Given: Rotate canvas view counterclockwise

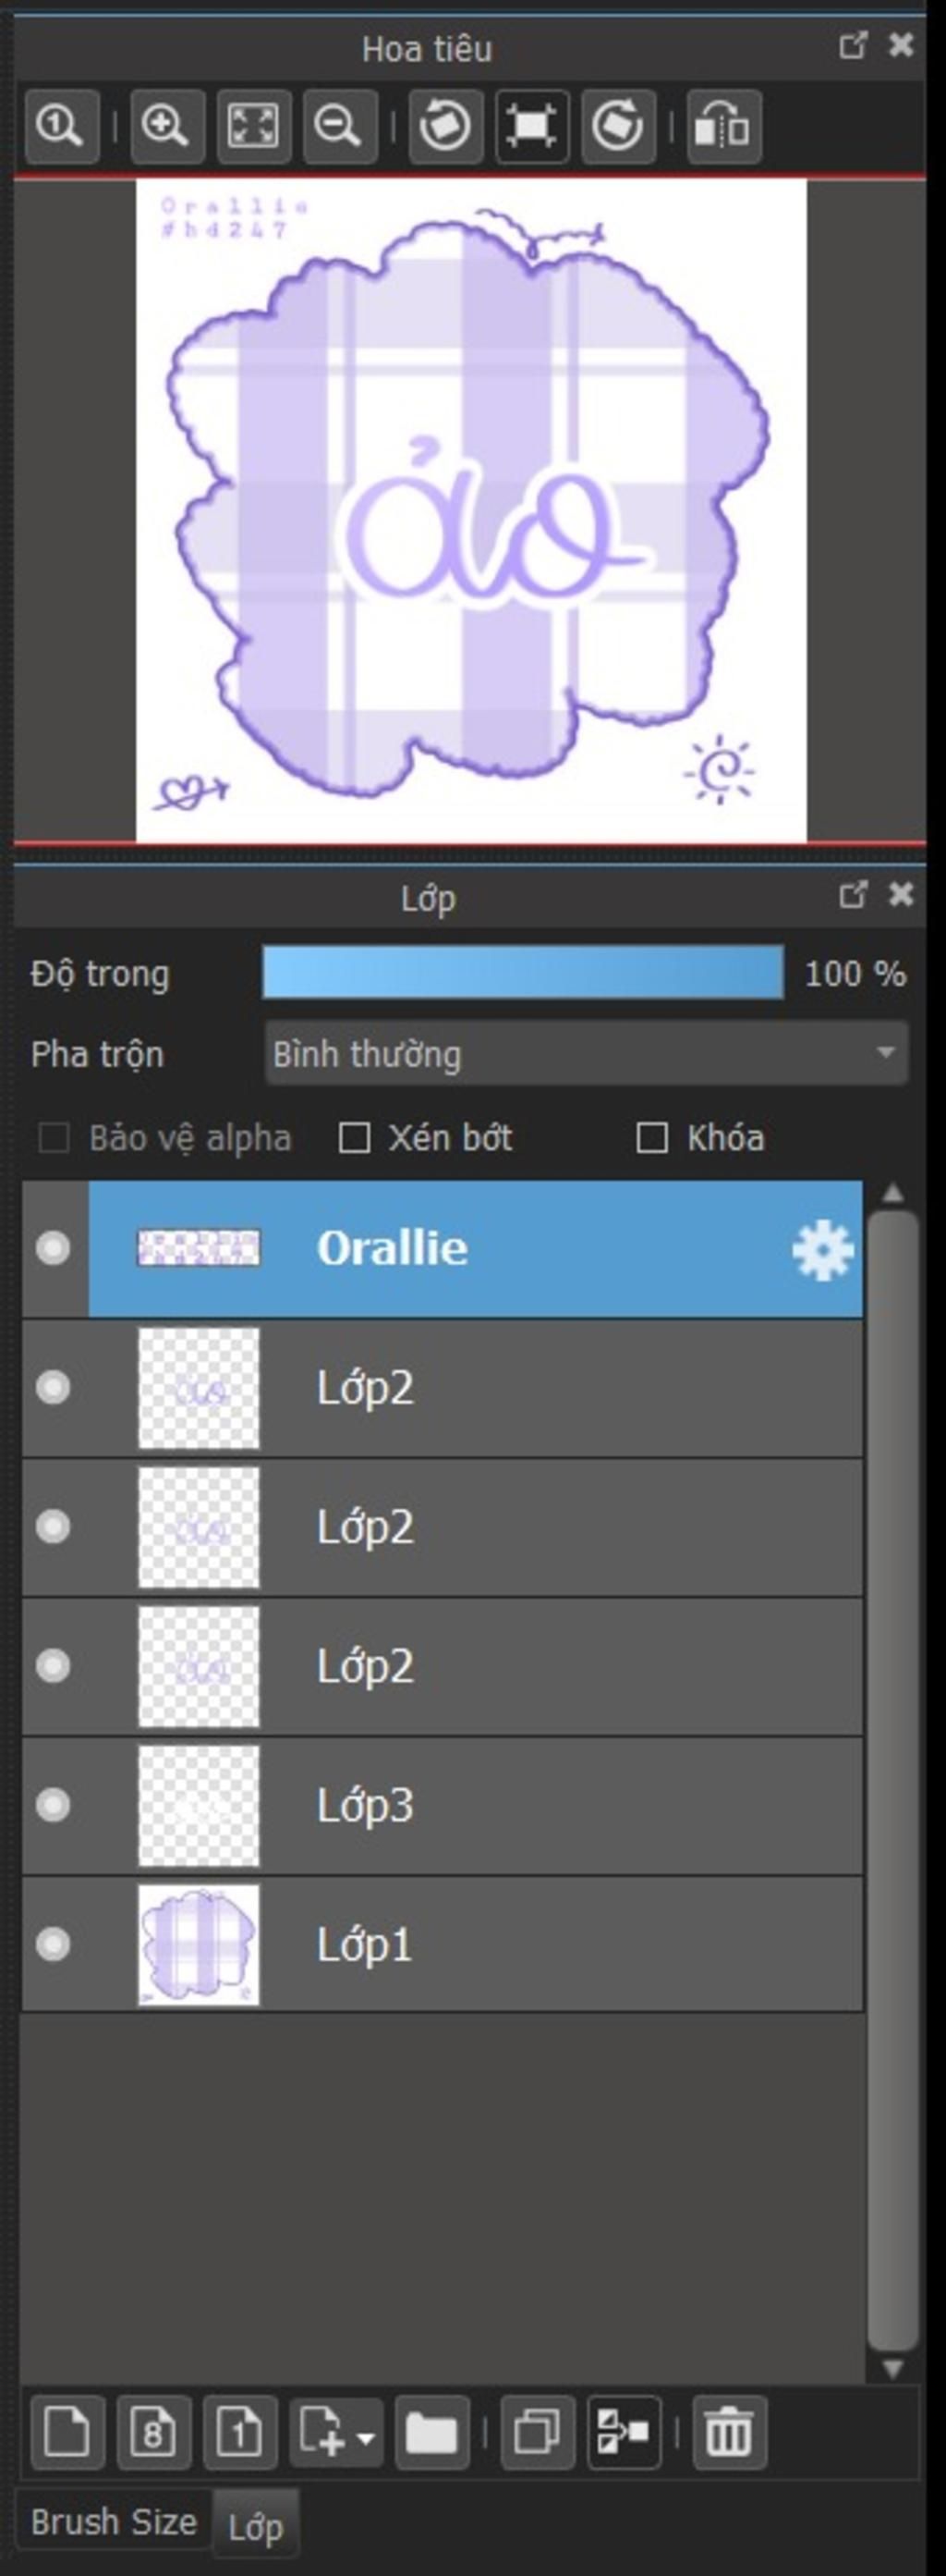Looking at the screenshot, I should [x=445, y=126].
